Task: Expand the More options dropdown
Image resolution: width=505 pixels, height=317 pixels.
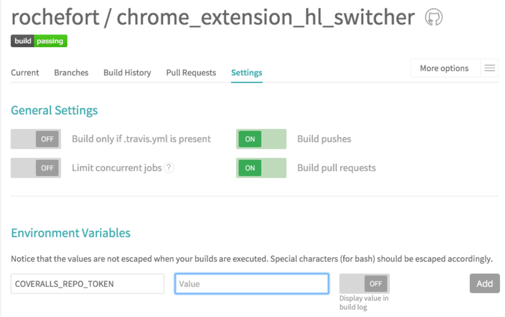Action: tap(444, 68)
